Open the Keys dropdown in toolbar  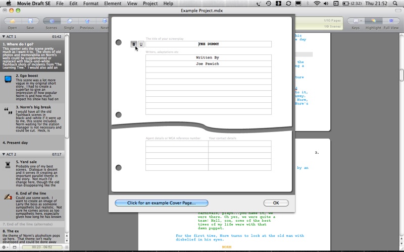[356, 21]
